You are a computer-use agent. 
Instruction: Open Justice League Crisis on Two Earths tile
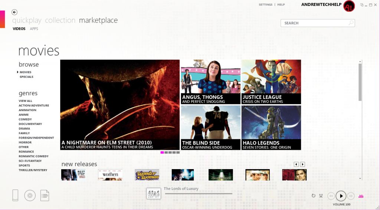pyautogui.click(x=271, y=82)
